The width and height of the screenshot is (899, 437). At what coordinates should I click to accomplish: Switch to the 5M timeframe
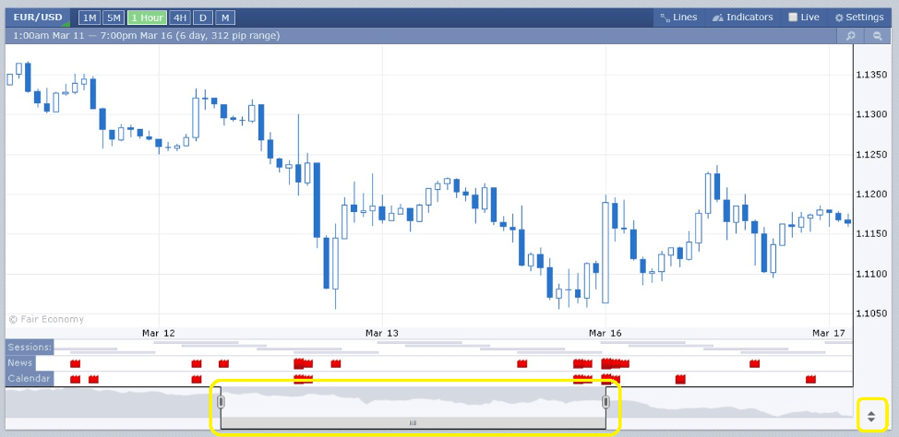114,18
